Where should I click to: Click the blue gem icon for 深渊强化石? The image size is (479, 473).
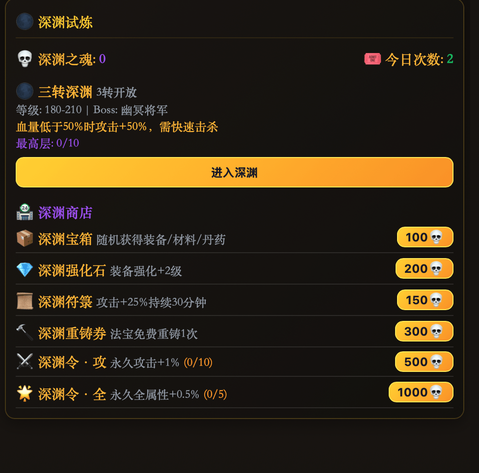point(25,270)
